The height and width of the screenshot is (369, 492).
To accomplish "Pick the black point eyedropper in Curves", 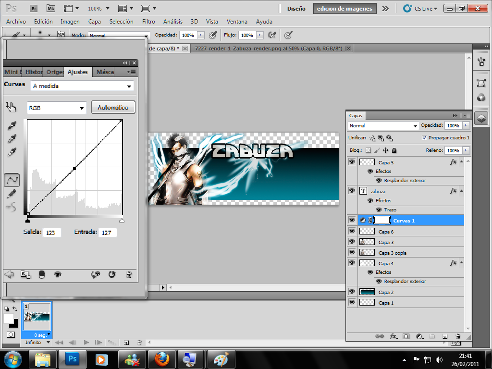I will click(x=12, y=125).
